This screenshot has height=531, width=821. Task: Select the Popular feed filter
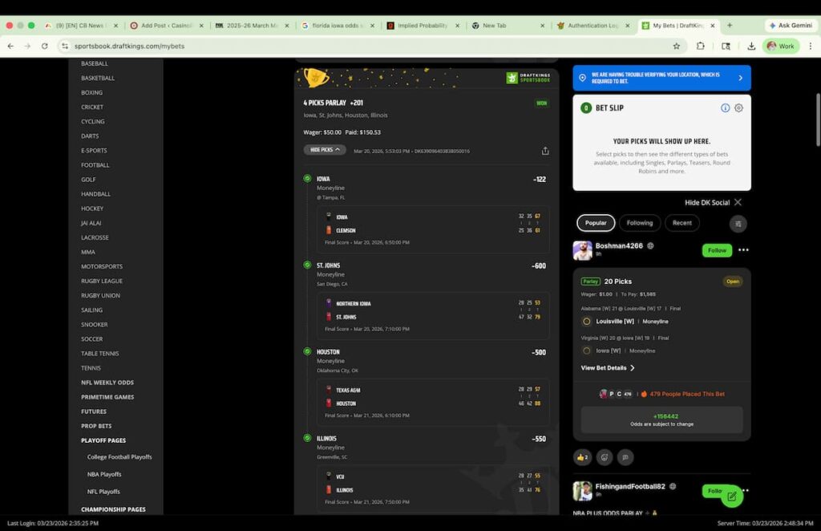(596, 223)
